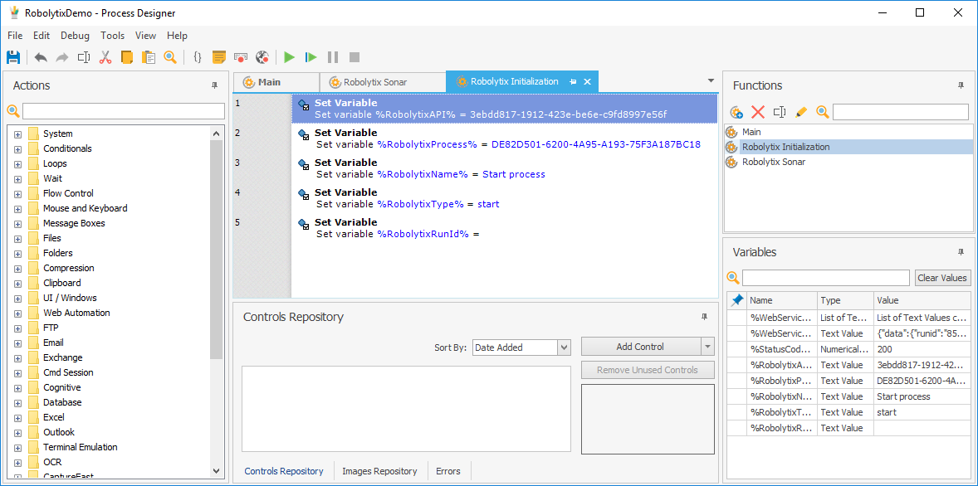Run the process with green play
This screenshot has width=978, height=486.
289,57
